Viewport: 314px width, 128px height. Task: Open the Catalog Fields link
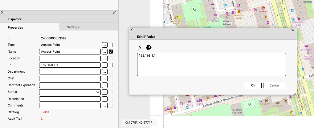coord(45,112)
